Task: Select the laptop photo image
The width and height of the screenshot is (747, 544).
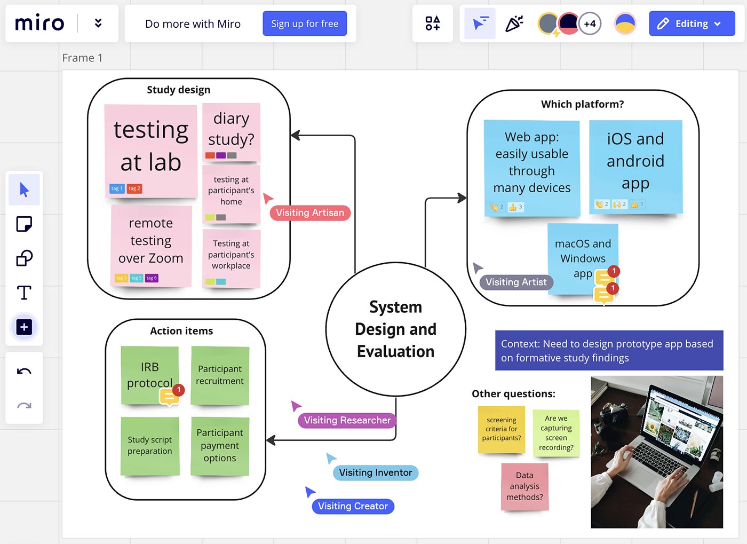Action: click(656, 453)
